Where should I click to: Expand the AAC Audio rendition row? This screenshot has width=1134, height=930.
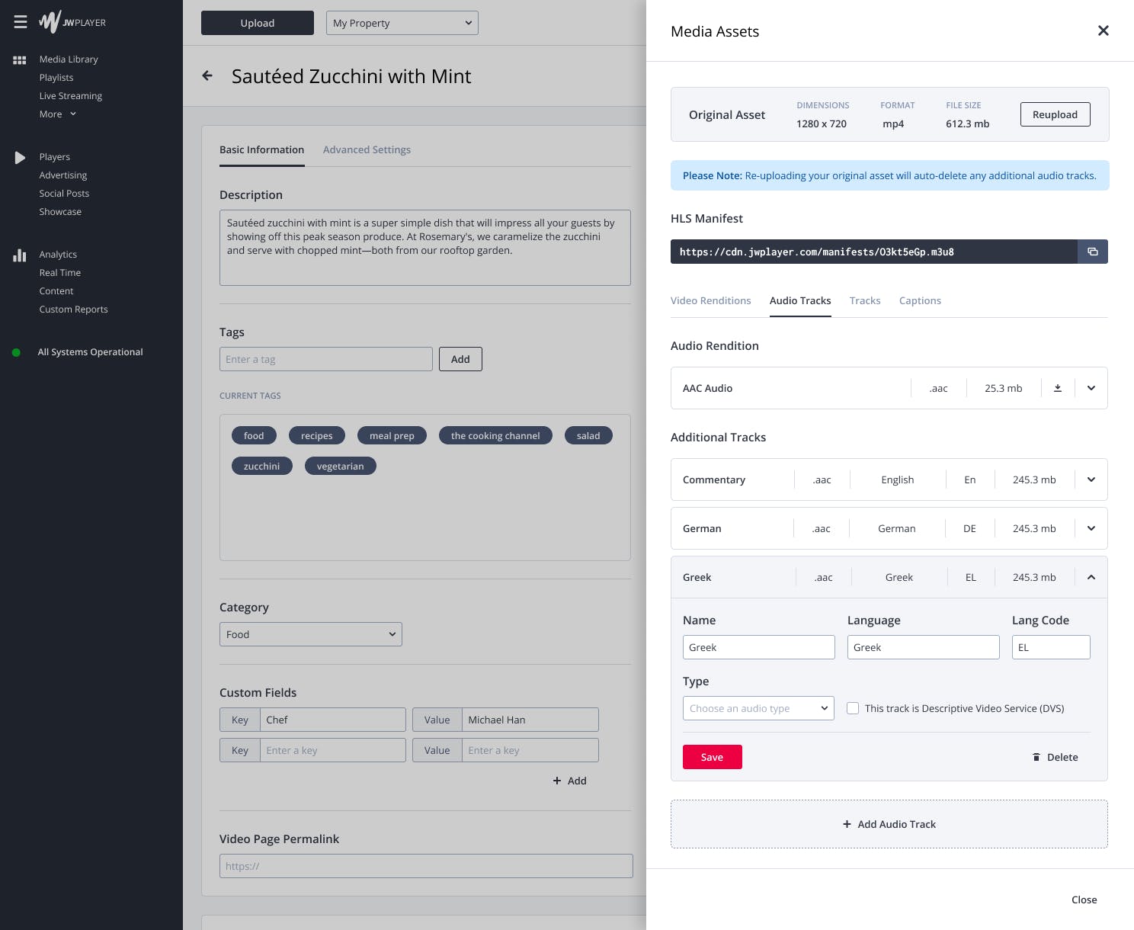[1091, 388]
